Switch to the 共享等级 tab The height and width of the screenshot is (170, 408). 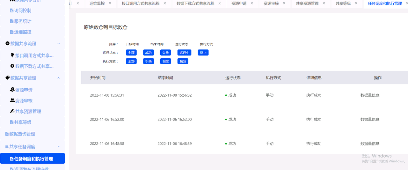[x=343, y=4]
